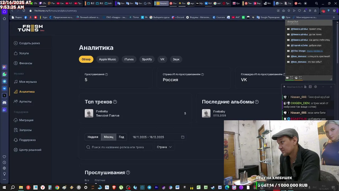Image resolution: width=339 pixels, height=191 pixels.
Task: Select the Обзор analytics tab
Action: (x=86, y=59)
